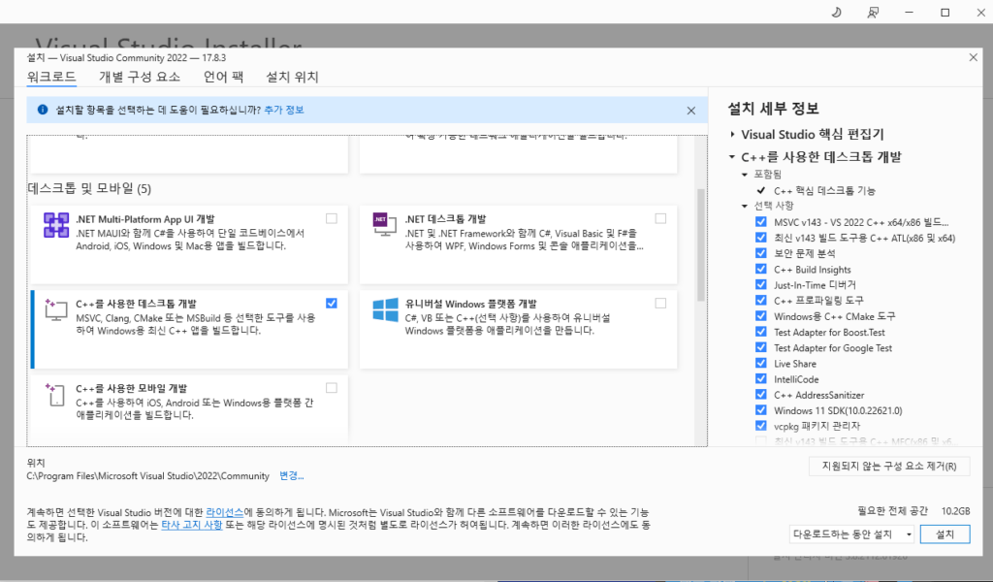The height and width of the screenshot is (582, 993).
Task: Check the .NET 데스크톱 개발 checkbox
Action: pyautogui.click(x=660, y=218)
